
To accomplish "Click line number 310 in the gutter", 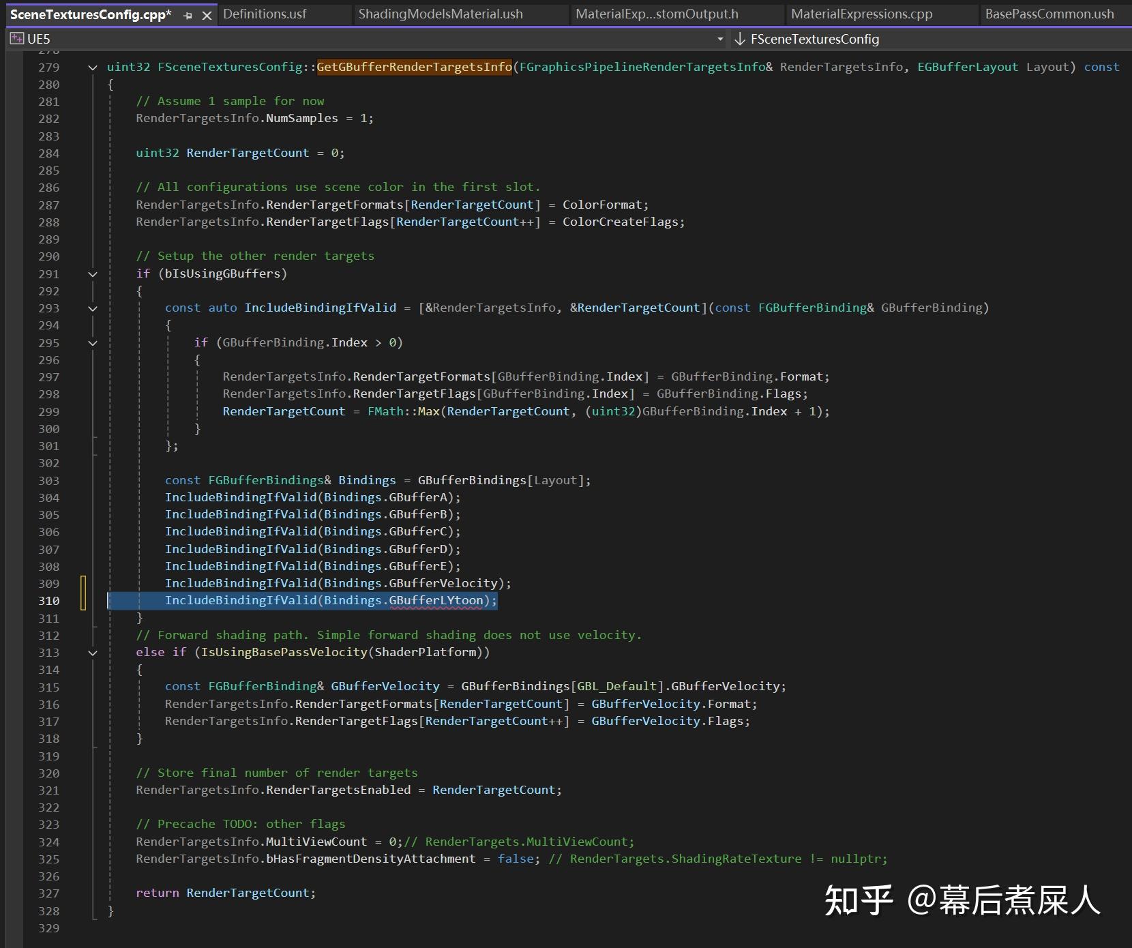I will pos(48,601).
